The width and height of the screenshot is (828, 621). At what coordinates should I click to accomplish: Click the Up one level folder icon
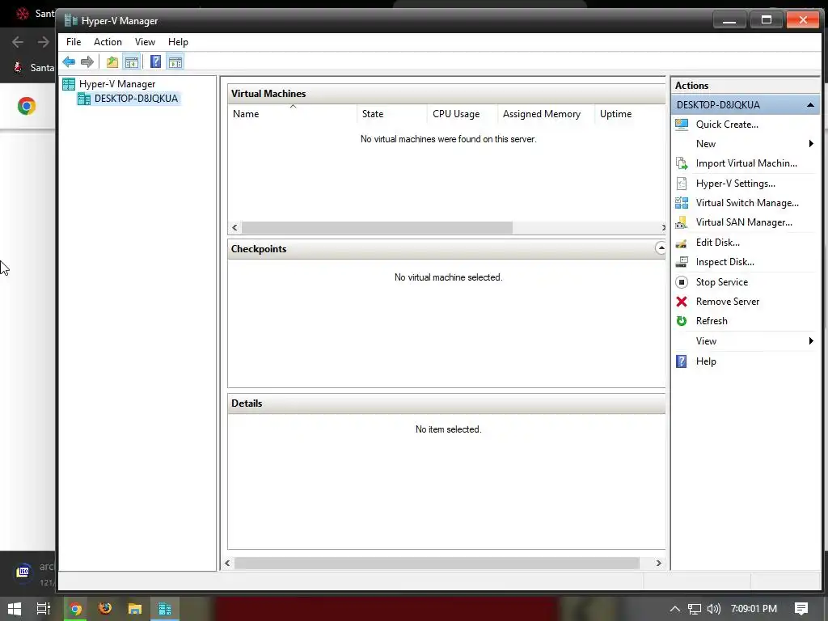pyautogui.click(x=112, y=61)
